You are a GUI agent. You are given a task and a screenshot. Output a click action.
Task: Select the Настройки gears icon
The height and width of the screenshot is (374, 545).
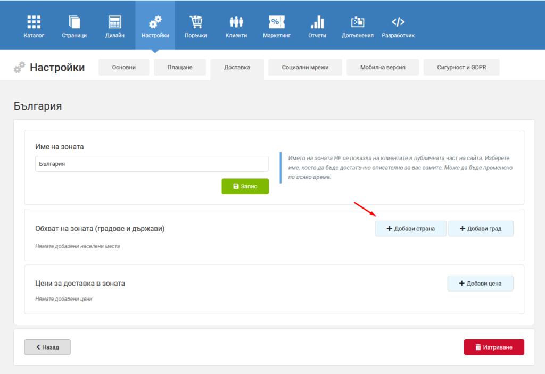[155, 22]
